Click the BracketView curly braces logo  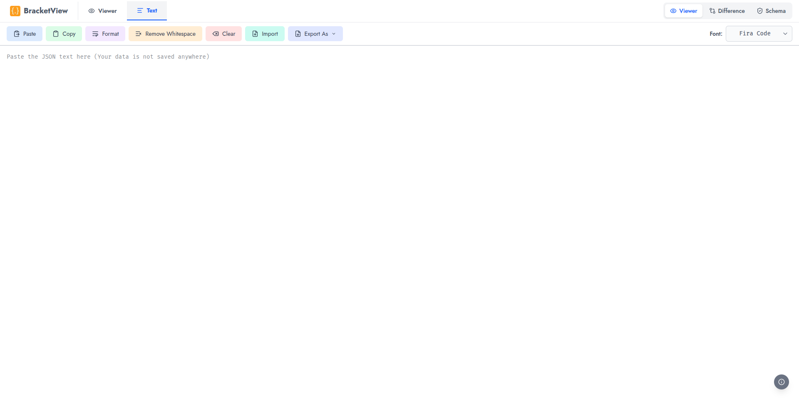coord(15,11)
